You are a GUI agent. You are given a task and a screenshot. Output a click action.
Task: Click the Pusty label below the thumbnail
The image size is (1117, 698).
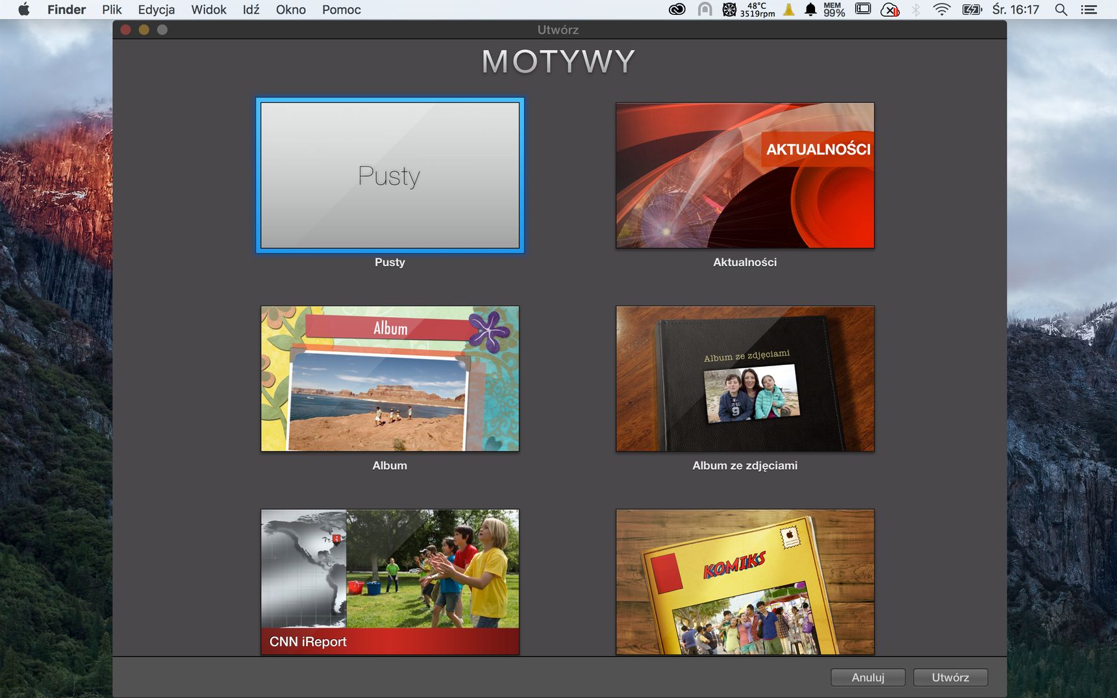pos(390,262)
